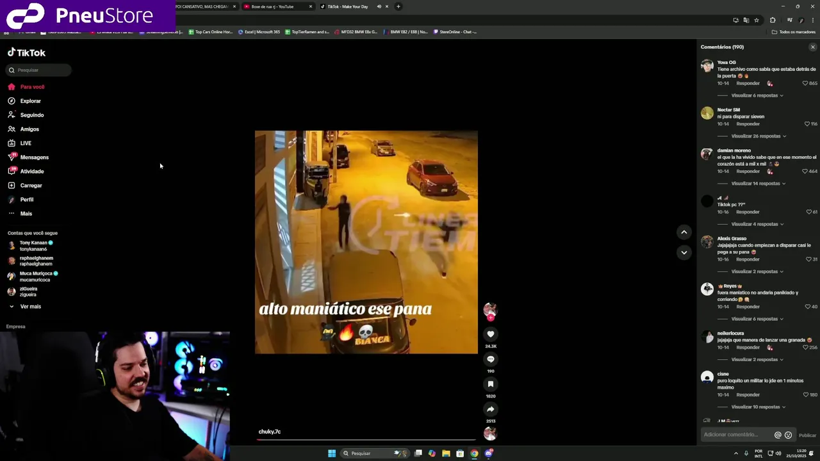The image size is (820, 461).
Task: Share the video with the arrow icon
Action: (x=491, y=409)
